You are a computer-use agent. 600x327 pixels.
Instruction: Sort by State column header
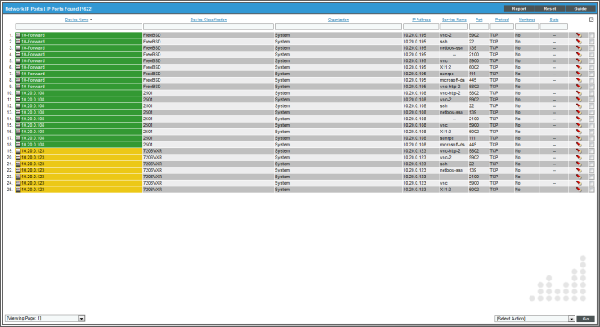pos(554,20)
